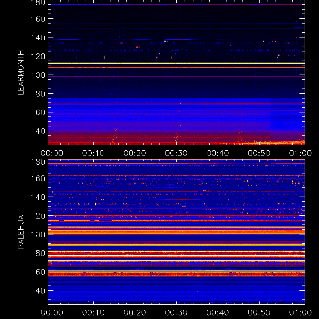
Task: Click the 00:20 time label under Palehua plot
Action: point(135,313)
